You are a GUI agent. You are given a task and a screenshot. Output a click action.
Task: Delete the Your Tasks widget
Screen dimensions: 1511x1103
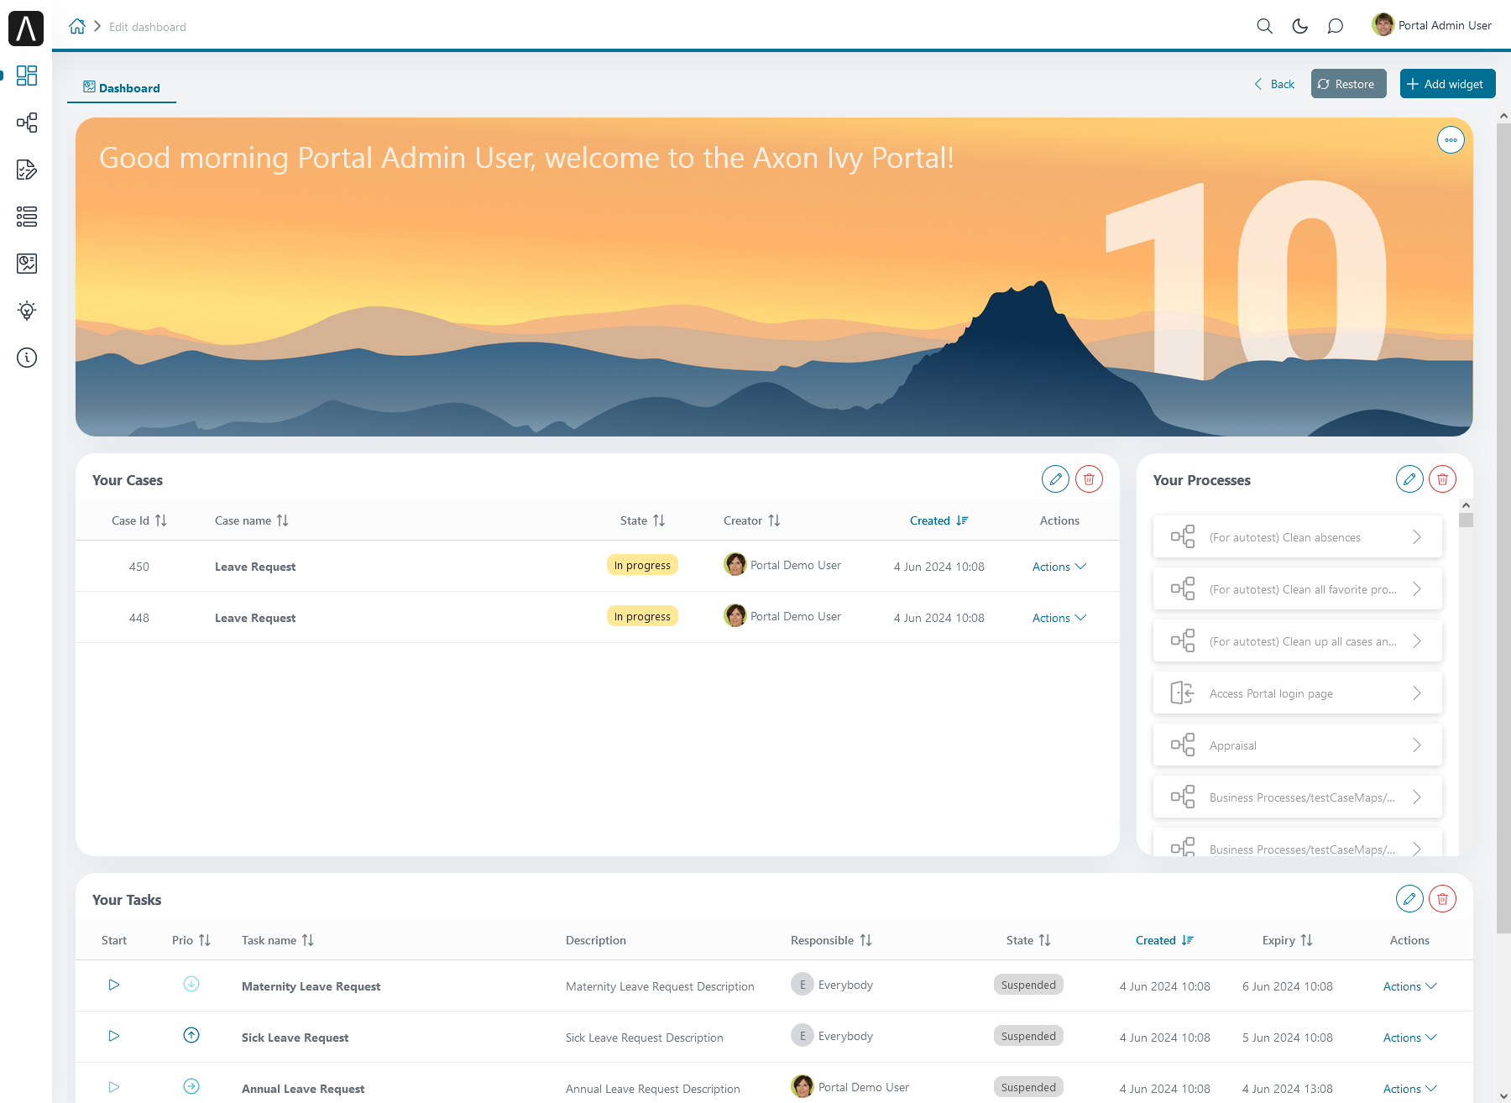click(x=1442, y=899)
